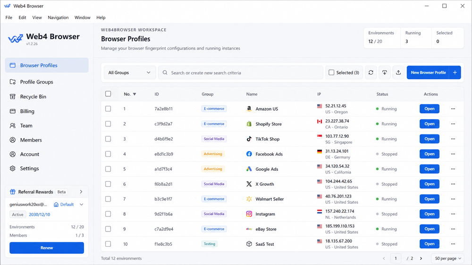
Task: Check the box for Walmart Seller row
Action: pos(108,199)
